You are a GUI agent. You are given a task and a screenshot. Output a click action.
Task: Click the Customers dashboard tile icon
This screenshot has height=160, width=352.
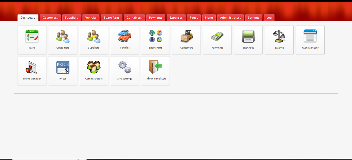[63, 36]
